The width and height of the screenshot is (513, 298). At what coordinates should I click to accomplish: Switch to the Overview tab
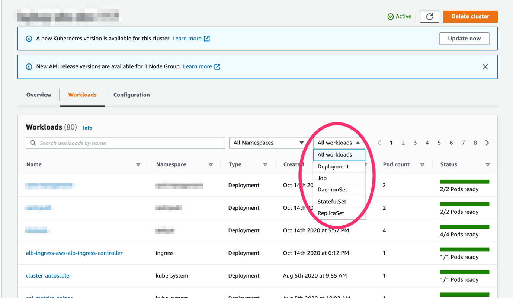coord(39,95)
